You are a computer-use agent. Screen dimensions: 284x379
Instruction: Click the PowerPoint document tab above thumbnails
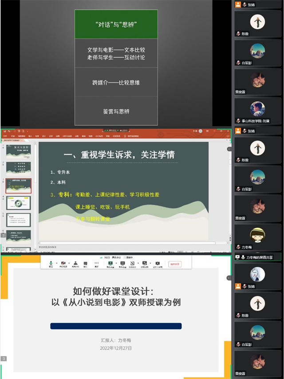(13, 140)
